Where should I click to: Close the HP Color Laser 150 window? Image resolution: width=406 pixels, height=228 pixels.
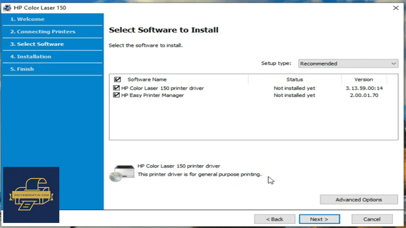click(396, 8)
